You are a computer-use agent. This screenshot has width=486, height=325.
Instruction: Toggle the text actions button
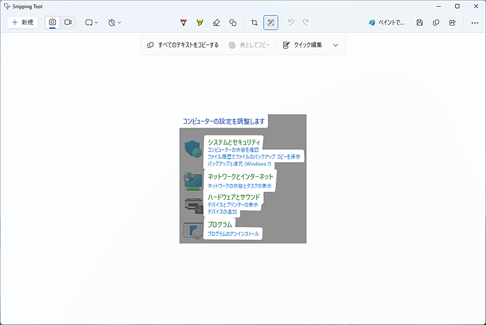point(271,22)
